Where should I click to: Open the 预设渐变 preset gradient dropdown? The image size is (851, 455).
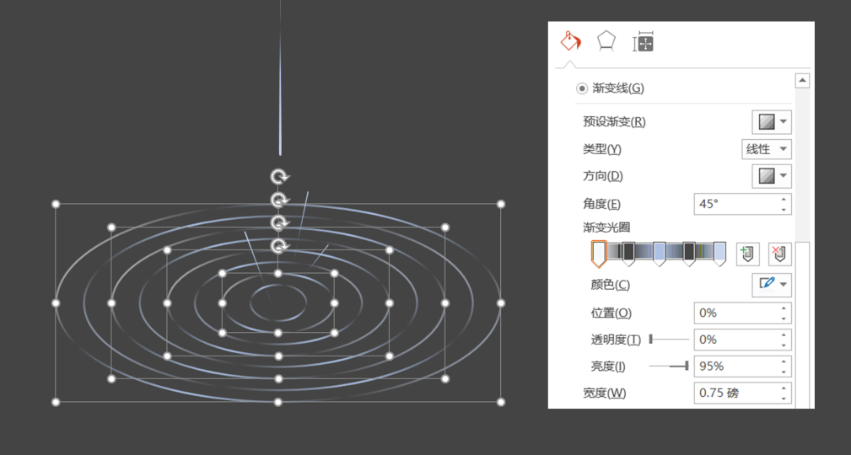click(771, 122)
